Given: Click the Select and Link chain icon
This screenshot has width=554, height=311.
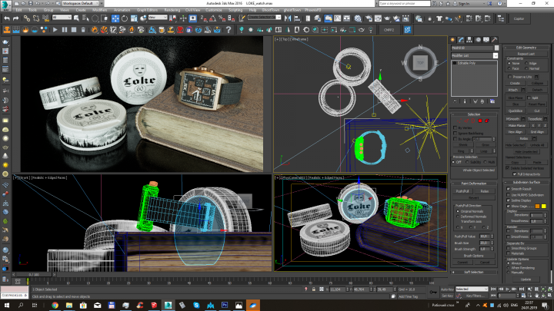Looking at the screenshot, I should [x=26, y=18].
